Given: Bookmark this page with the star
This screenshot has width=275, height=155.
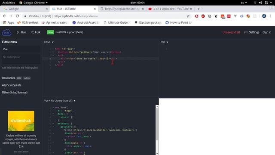Looking at the screenshot, I should click(188, 16).
